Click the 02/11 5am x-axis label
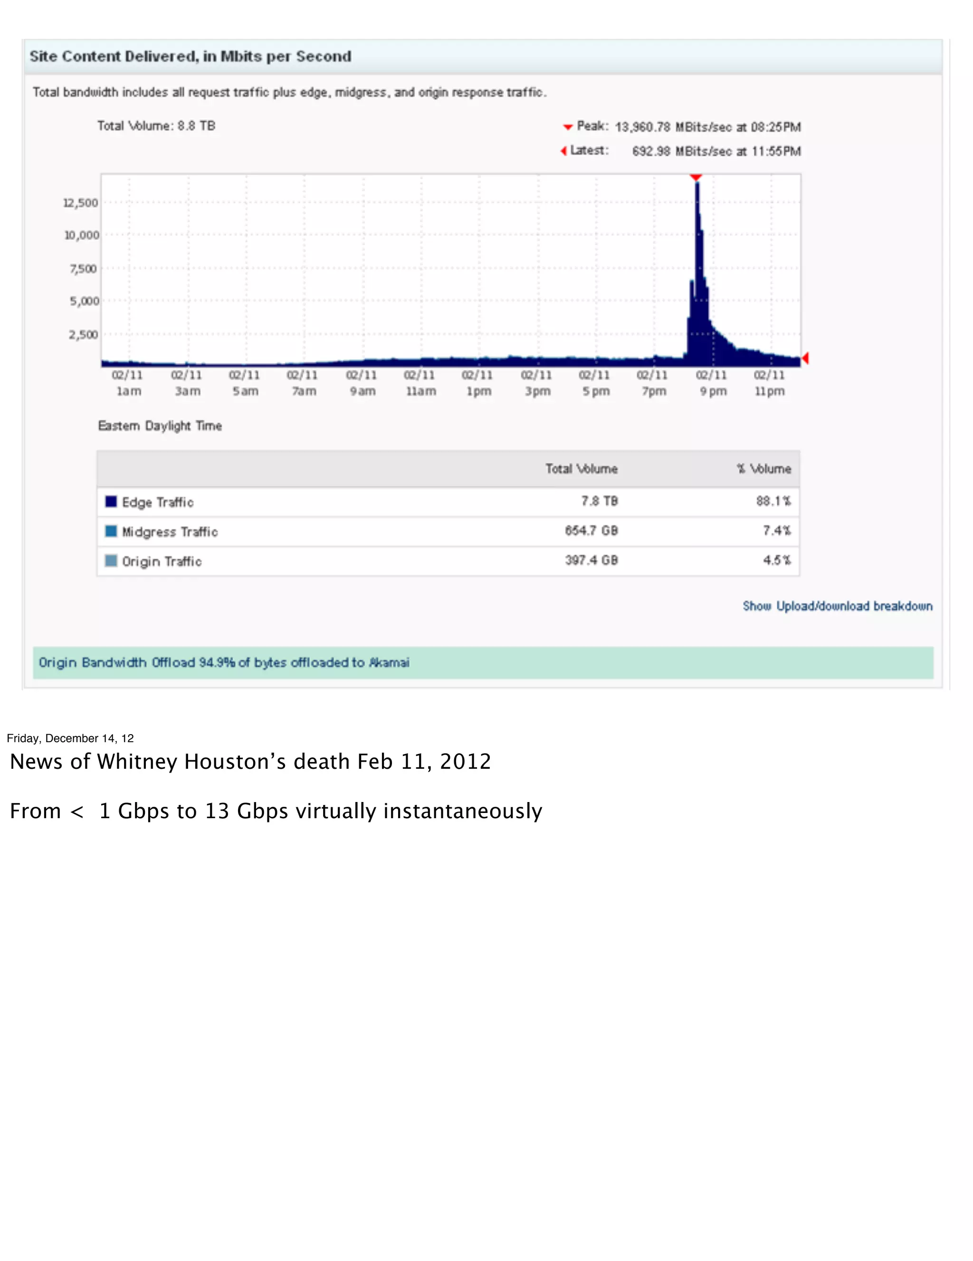This screenshot has width=973, height=1261. [244, 383]
